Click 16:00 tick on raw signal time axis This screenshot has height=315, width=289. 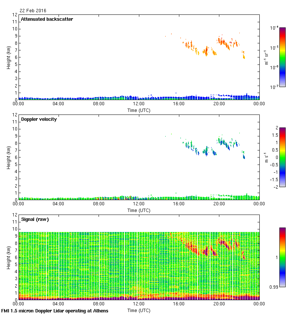[179, 304]
